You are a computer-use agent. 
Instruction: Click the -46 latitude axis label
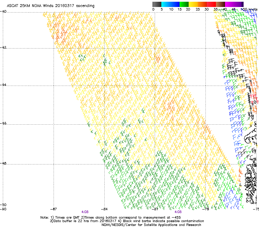(x=3, y=123)
